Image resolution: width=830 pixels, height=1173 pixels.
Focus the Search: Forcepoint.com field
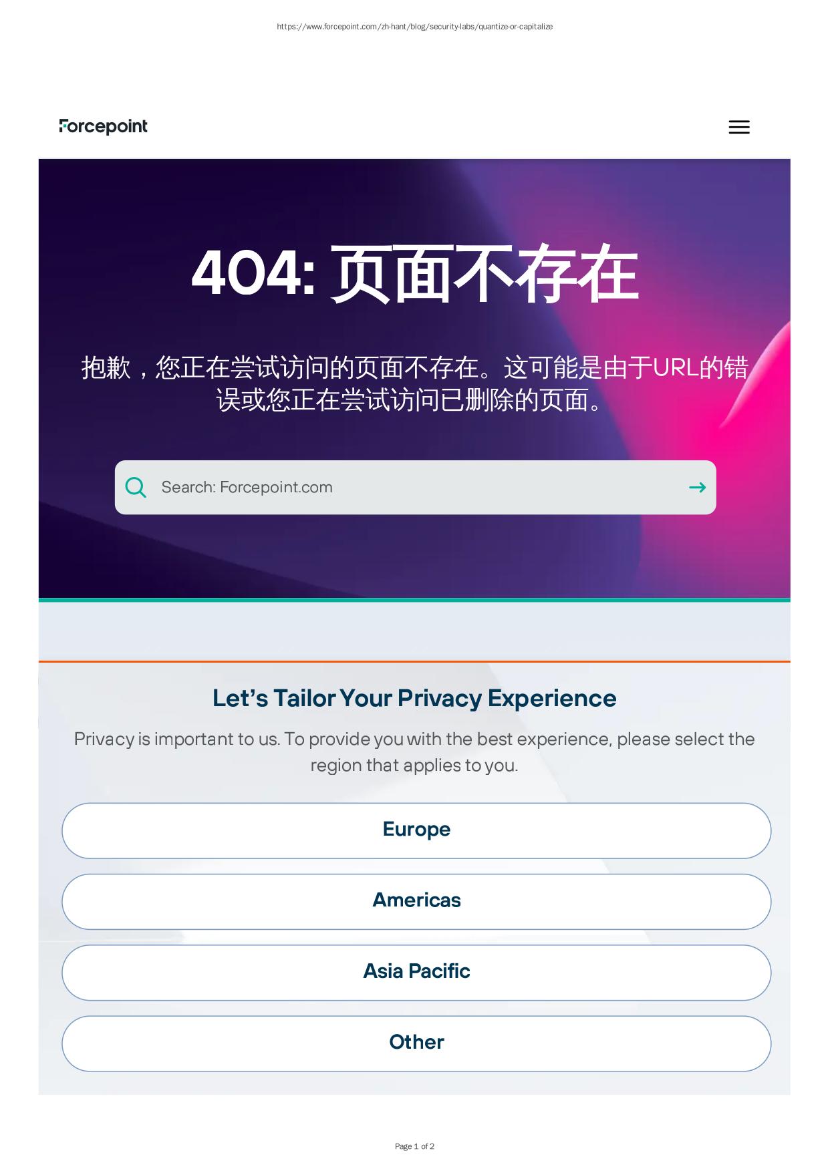click(414, 488)
